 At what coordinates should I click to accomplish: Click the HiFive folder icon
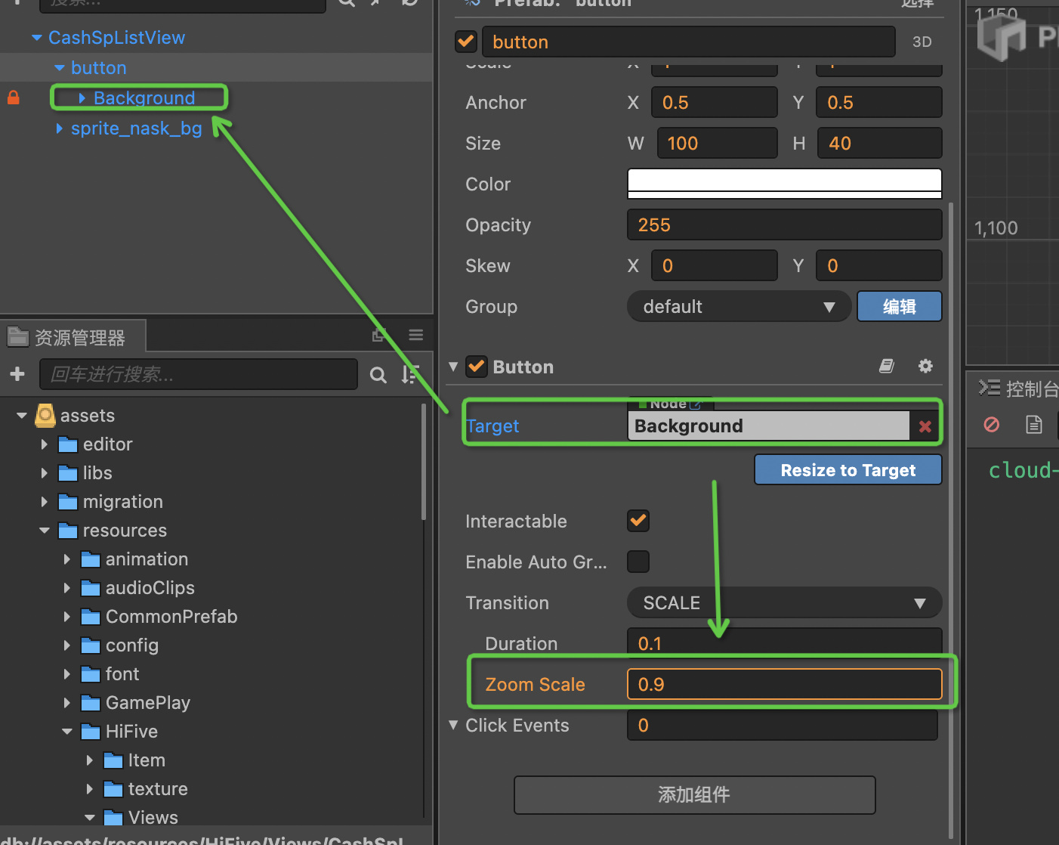coord(91,732)
